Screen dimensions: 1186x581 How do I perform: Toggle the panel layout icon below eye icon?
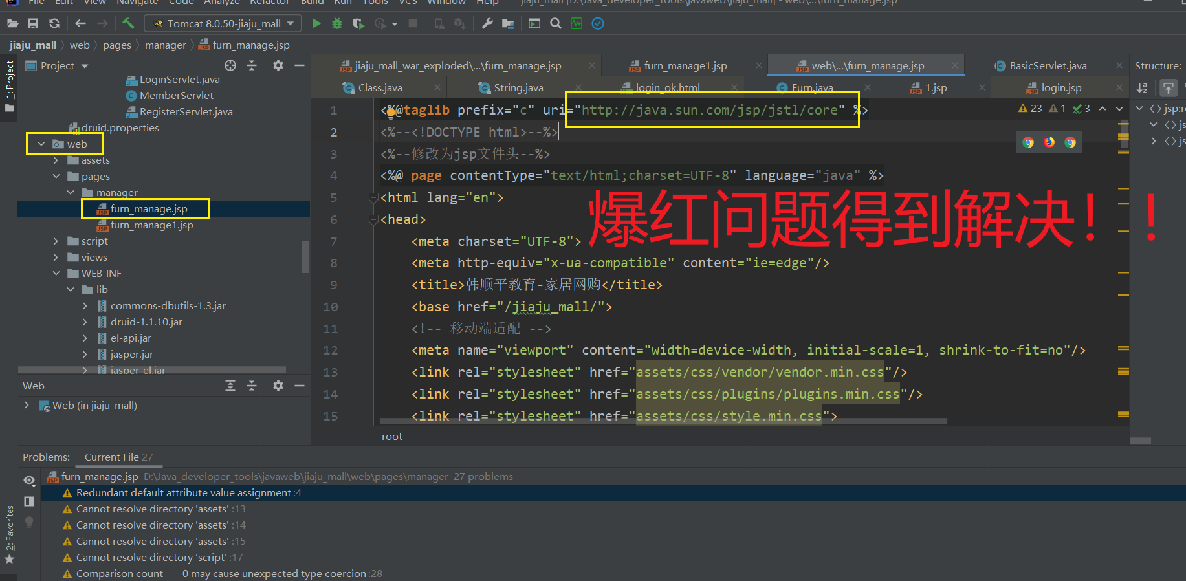(x=29, y=501)
